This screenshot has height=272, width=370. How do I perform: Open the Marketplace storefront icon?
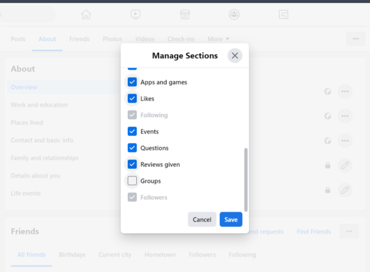[x=185, y=14]
